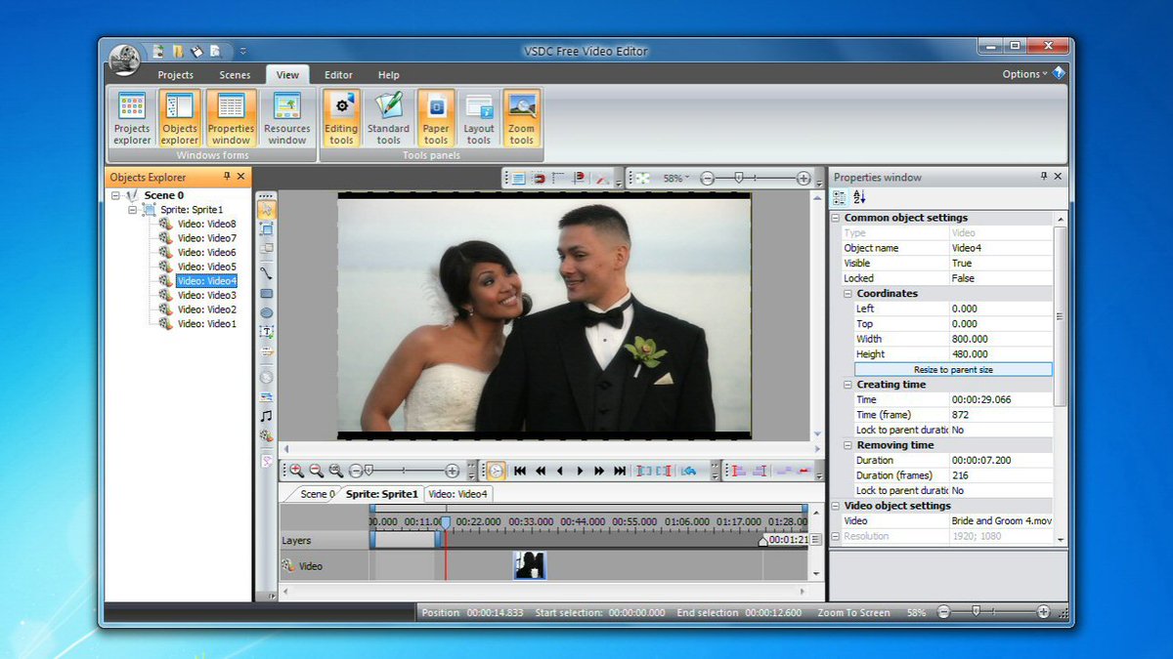Jump to the start of the timeline
The height and width of the screenshot is (659, 1173).
point(520,471)
